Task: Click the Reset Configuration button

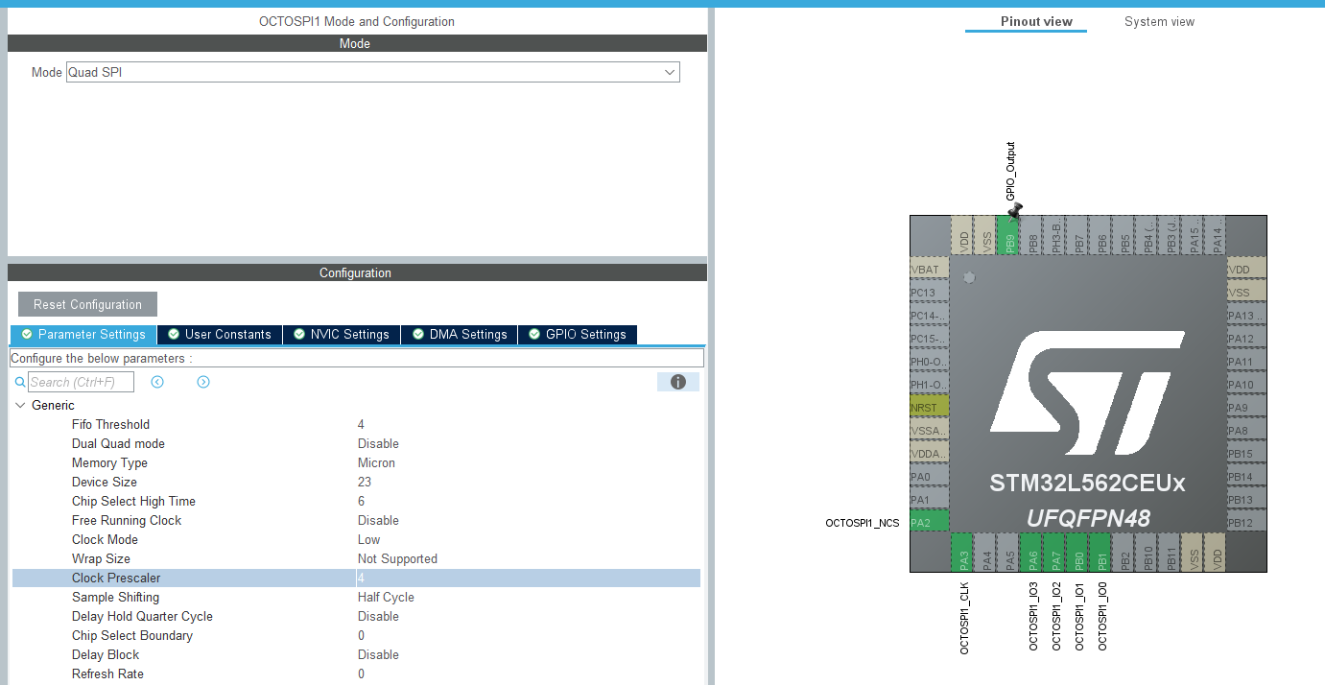Action: [x=87, y=304]
